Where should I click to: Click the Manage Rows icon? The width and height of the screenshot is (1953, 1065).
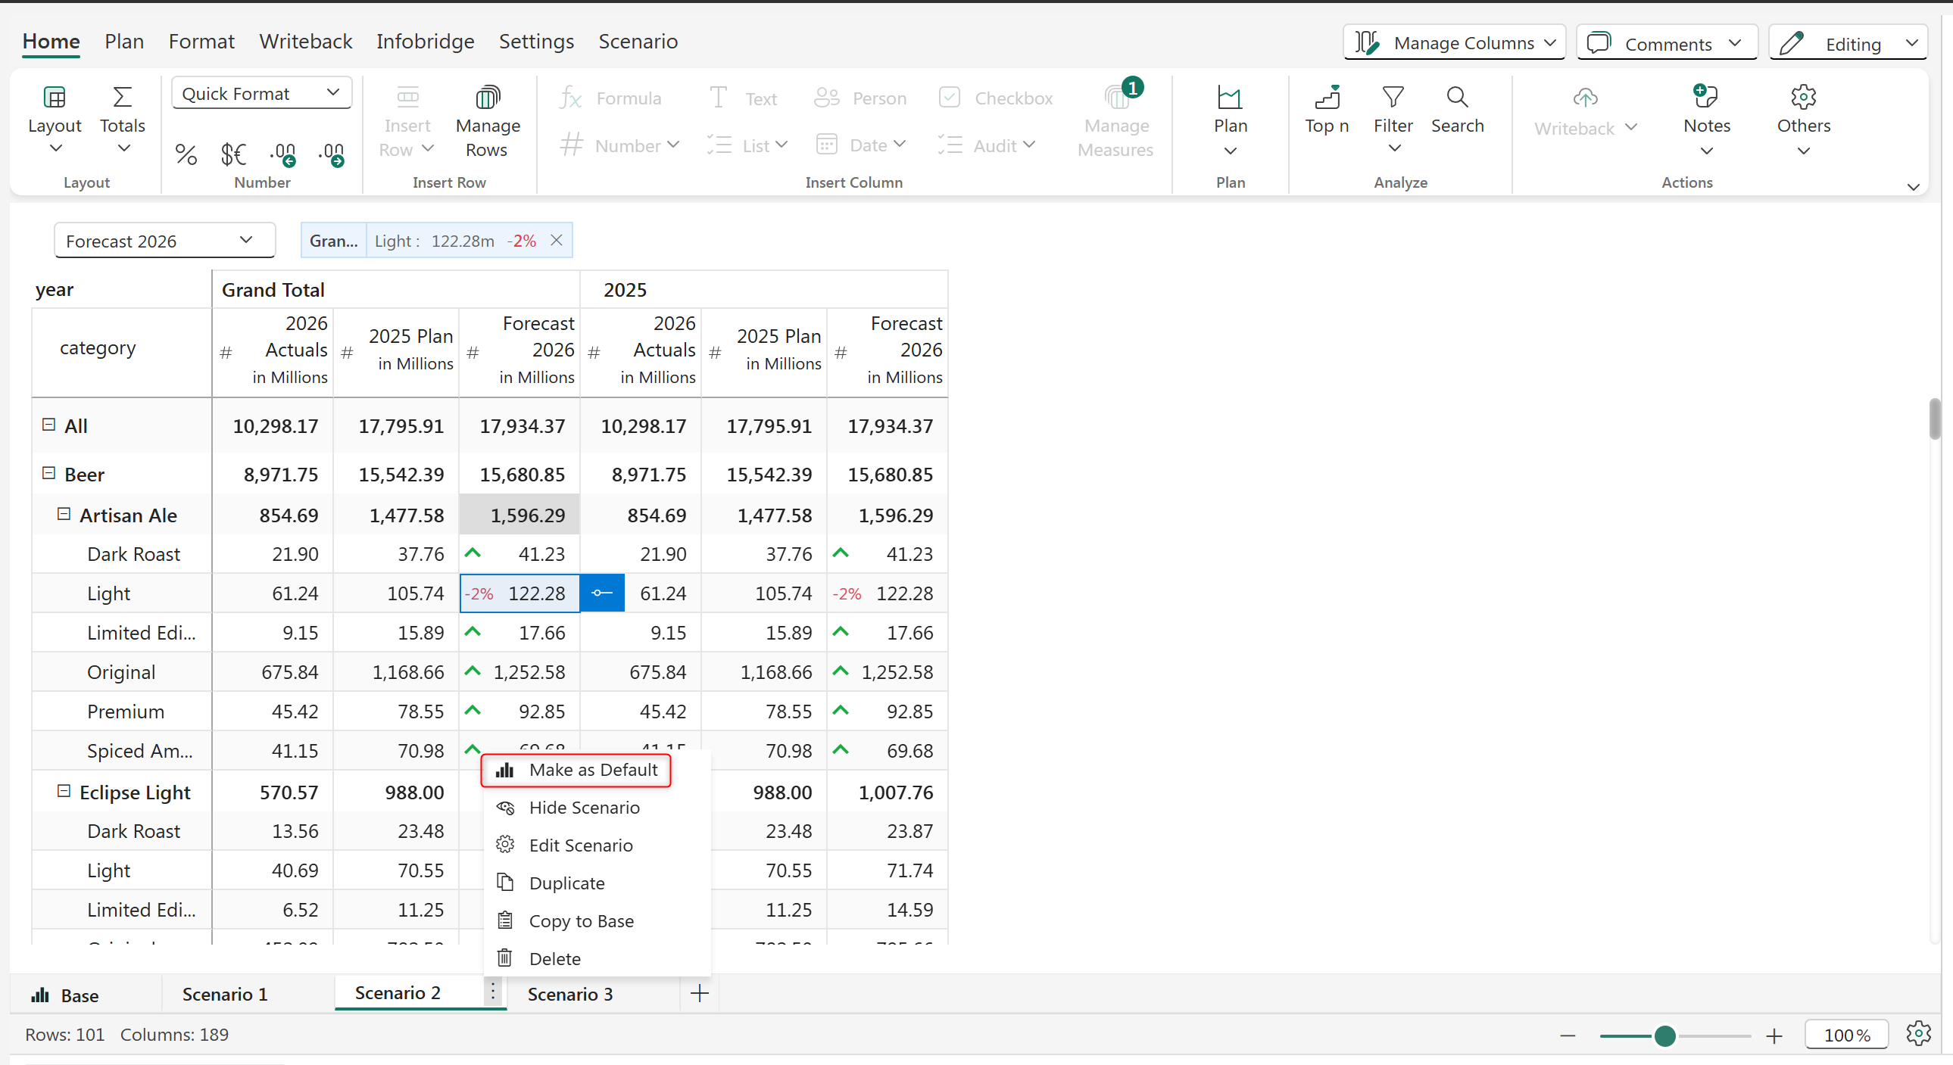(x=488, y=98)
